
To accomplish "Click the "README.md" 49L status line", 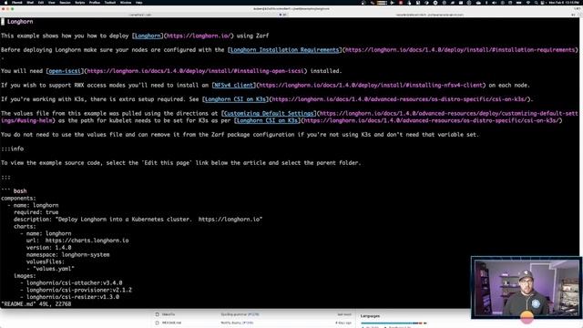I will pyautogui.click(x=36, y=303).
